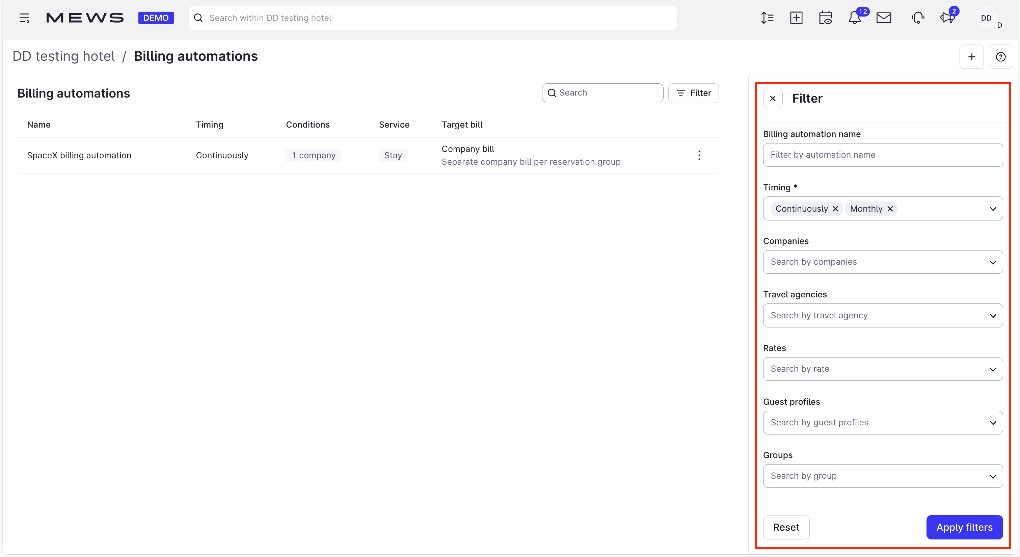Image resolution: width=1020 pixels, height=557 pixels.
Task: Open the announcements megaphone icon
Action: click(947, 18)
